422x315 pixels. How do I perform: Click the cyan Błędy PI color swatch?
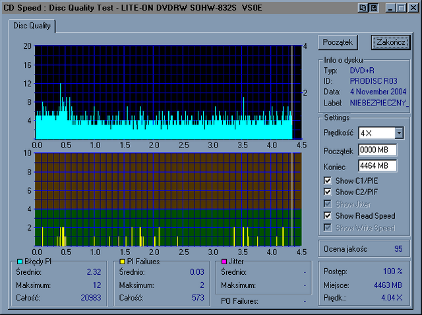20,262
